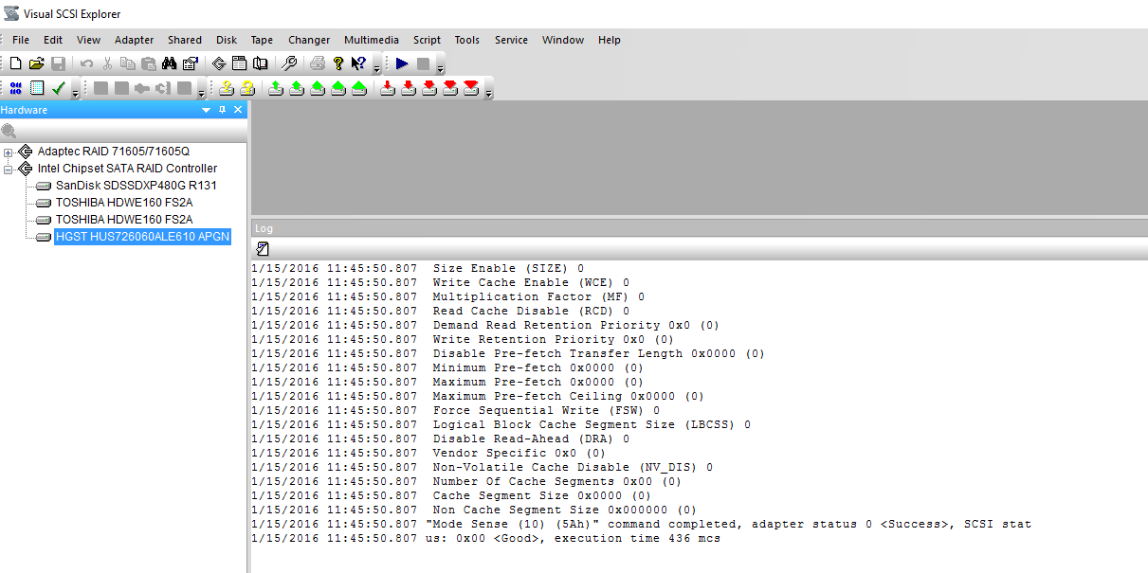Click the Save floppy disk icon
This screenshot has height=573, width=1148.
58,63
